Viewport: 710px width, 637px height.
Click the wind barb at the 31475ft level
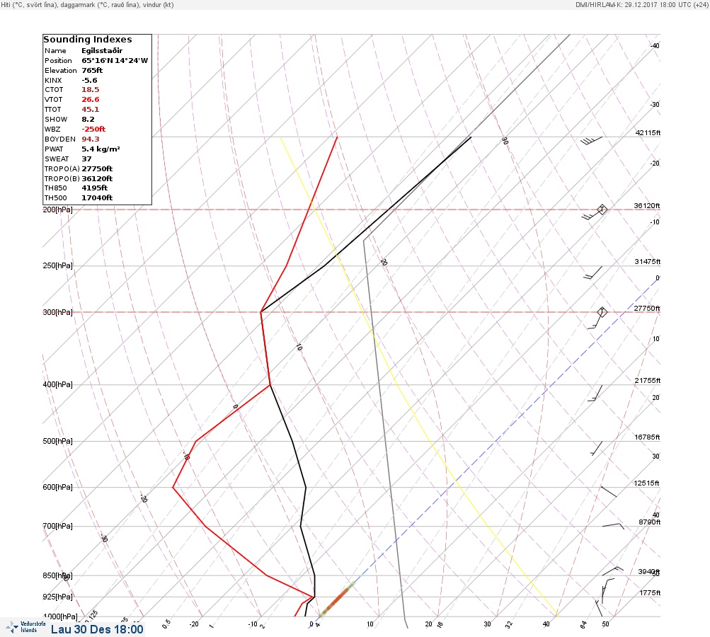(x=593, y=272)
